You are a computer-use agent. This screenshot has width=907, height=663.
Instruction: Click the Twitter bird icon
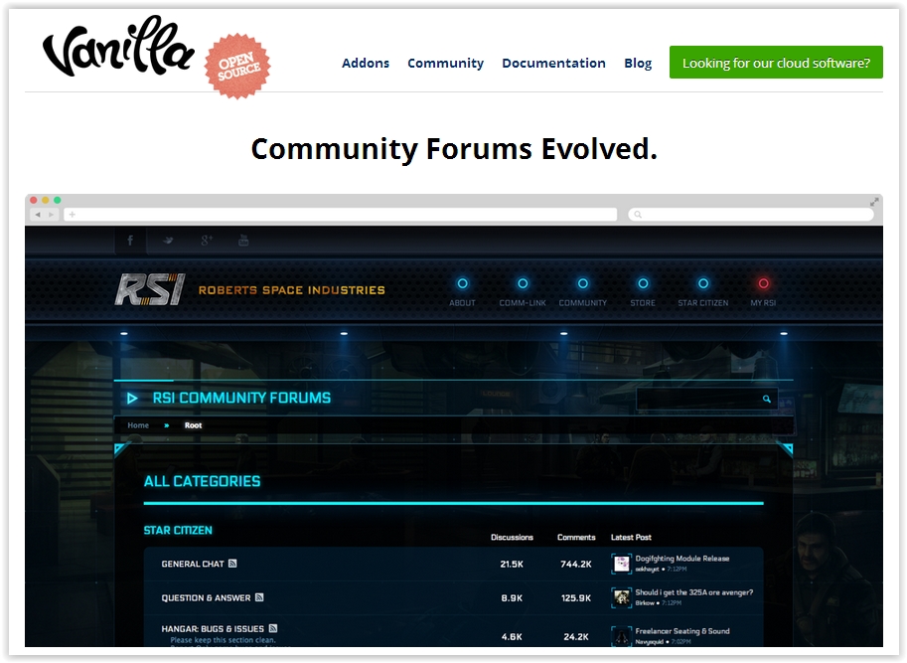click(x=168, y=241)
